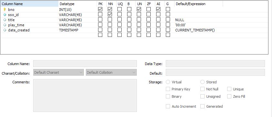The height and width of the screenshot is (117, 272).
Task: Select the Stored storage radio button
Action: 202,82
